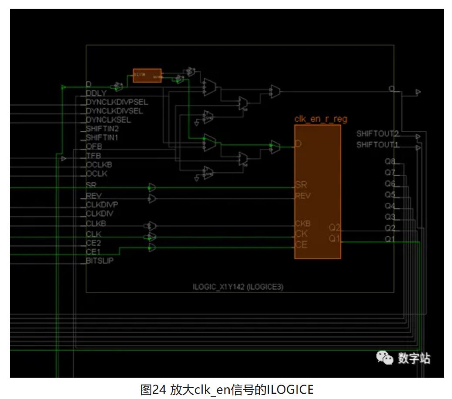Click the mux driving the register's D input
Image resolution: width=452 pixels, height=399 pixels.
tap(275, 147)
